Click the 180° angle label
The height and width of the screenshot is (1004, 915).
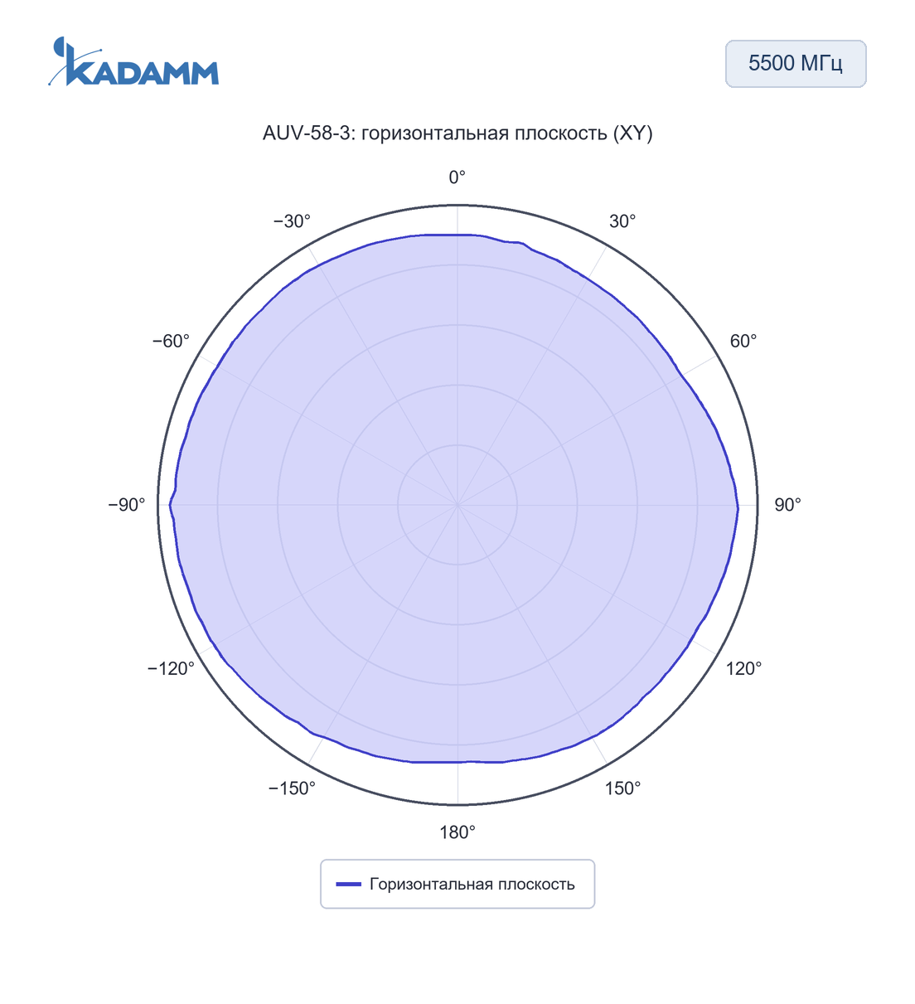pyautogui.click(x=457, y=832)
